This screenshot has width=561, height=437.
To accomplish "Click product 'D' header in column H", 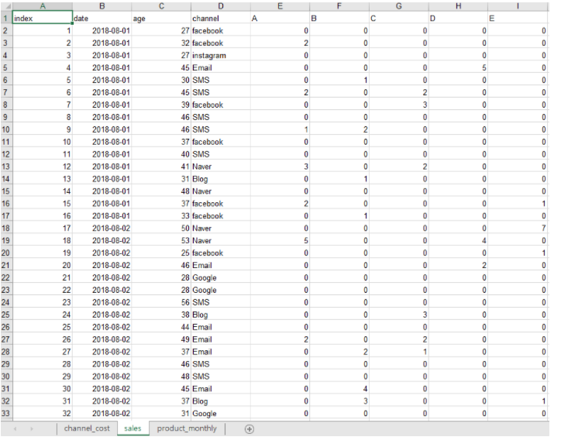I will point(458,19).
